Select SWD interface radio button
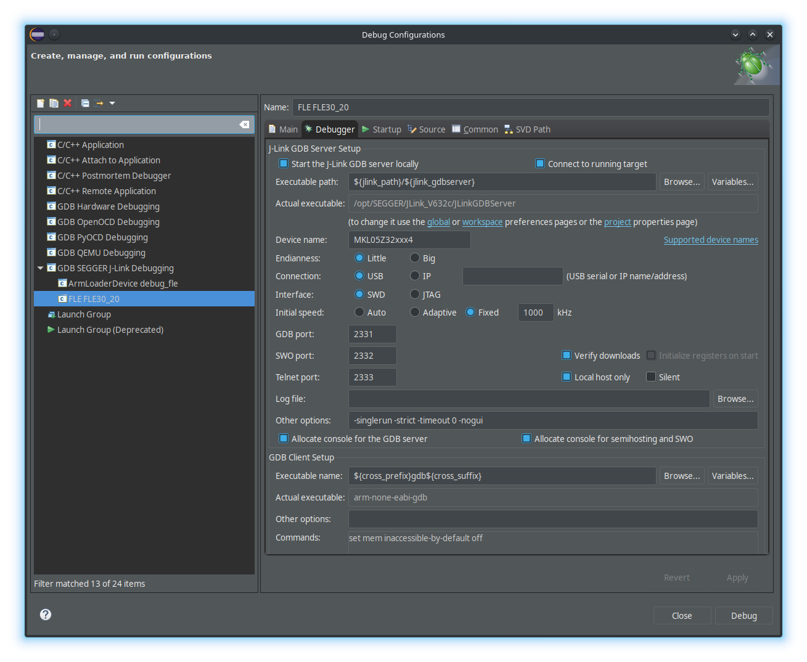 (359, 295)
